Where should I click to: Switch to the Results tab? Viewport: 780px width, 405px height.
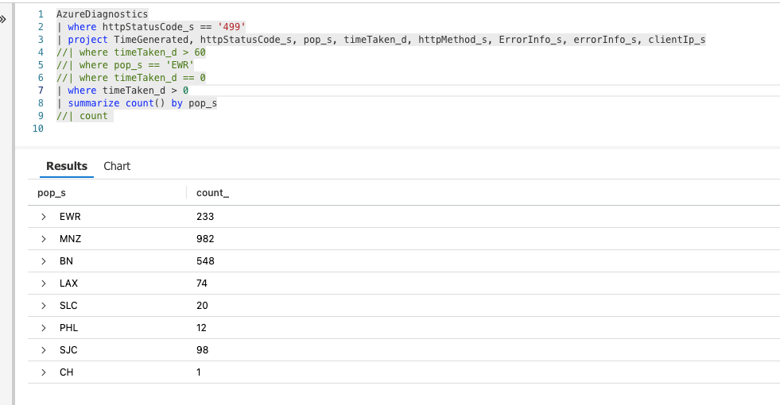(x=67, y=166)
